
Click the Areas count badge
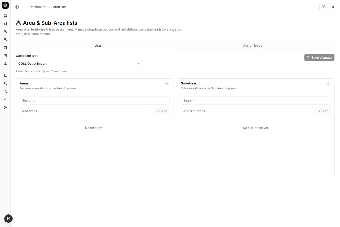tap(167, 84)
